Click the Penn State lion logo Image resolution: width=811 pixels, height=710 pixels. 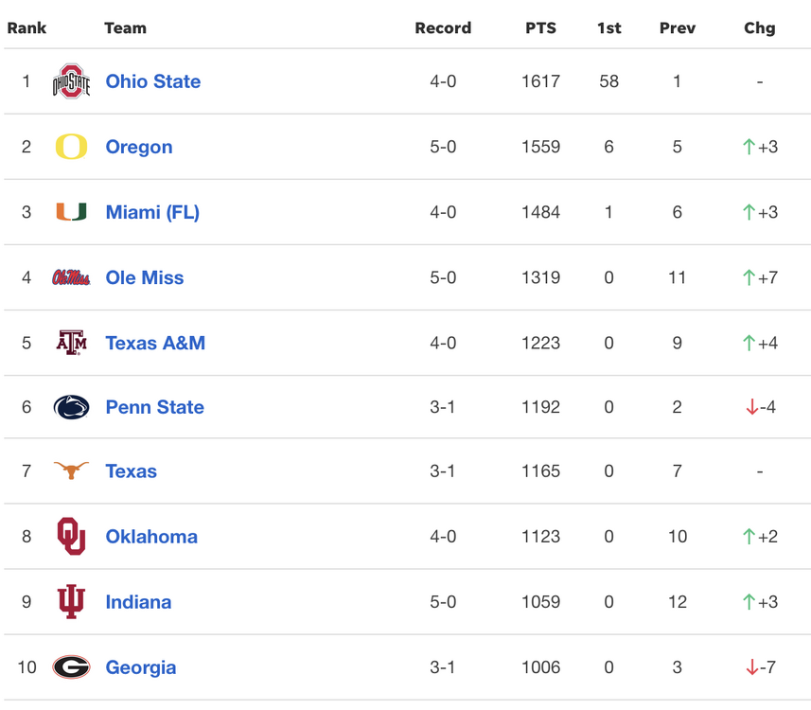click(71, 407)
